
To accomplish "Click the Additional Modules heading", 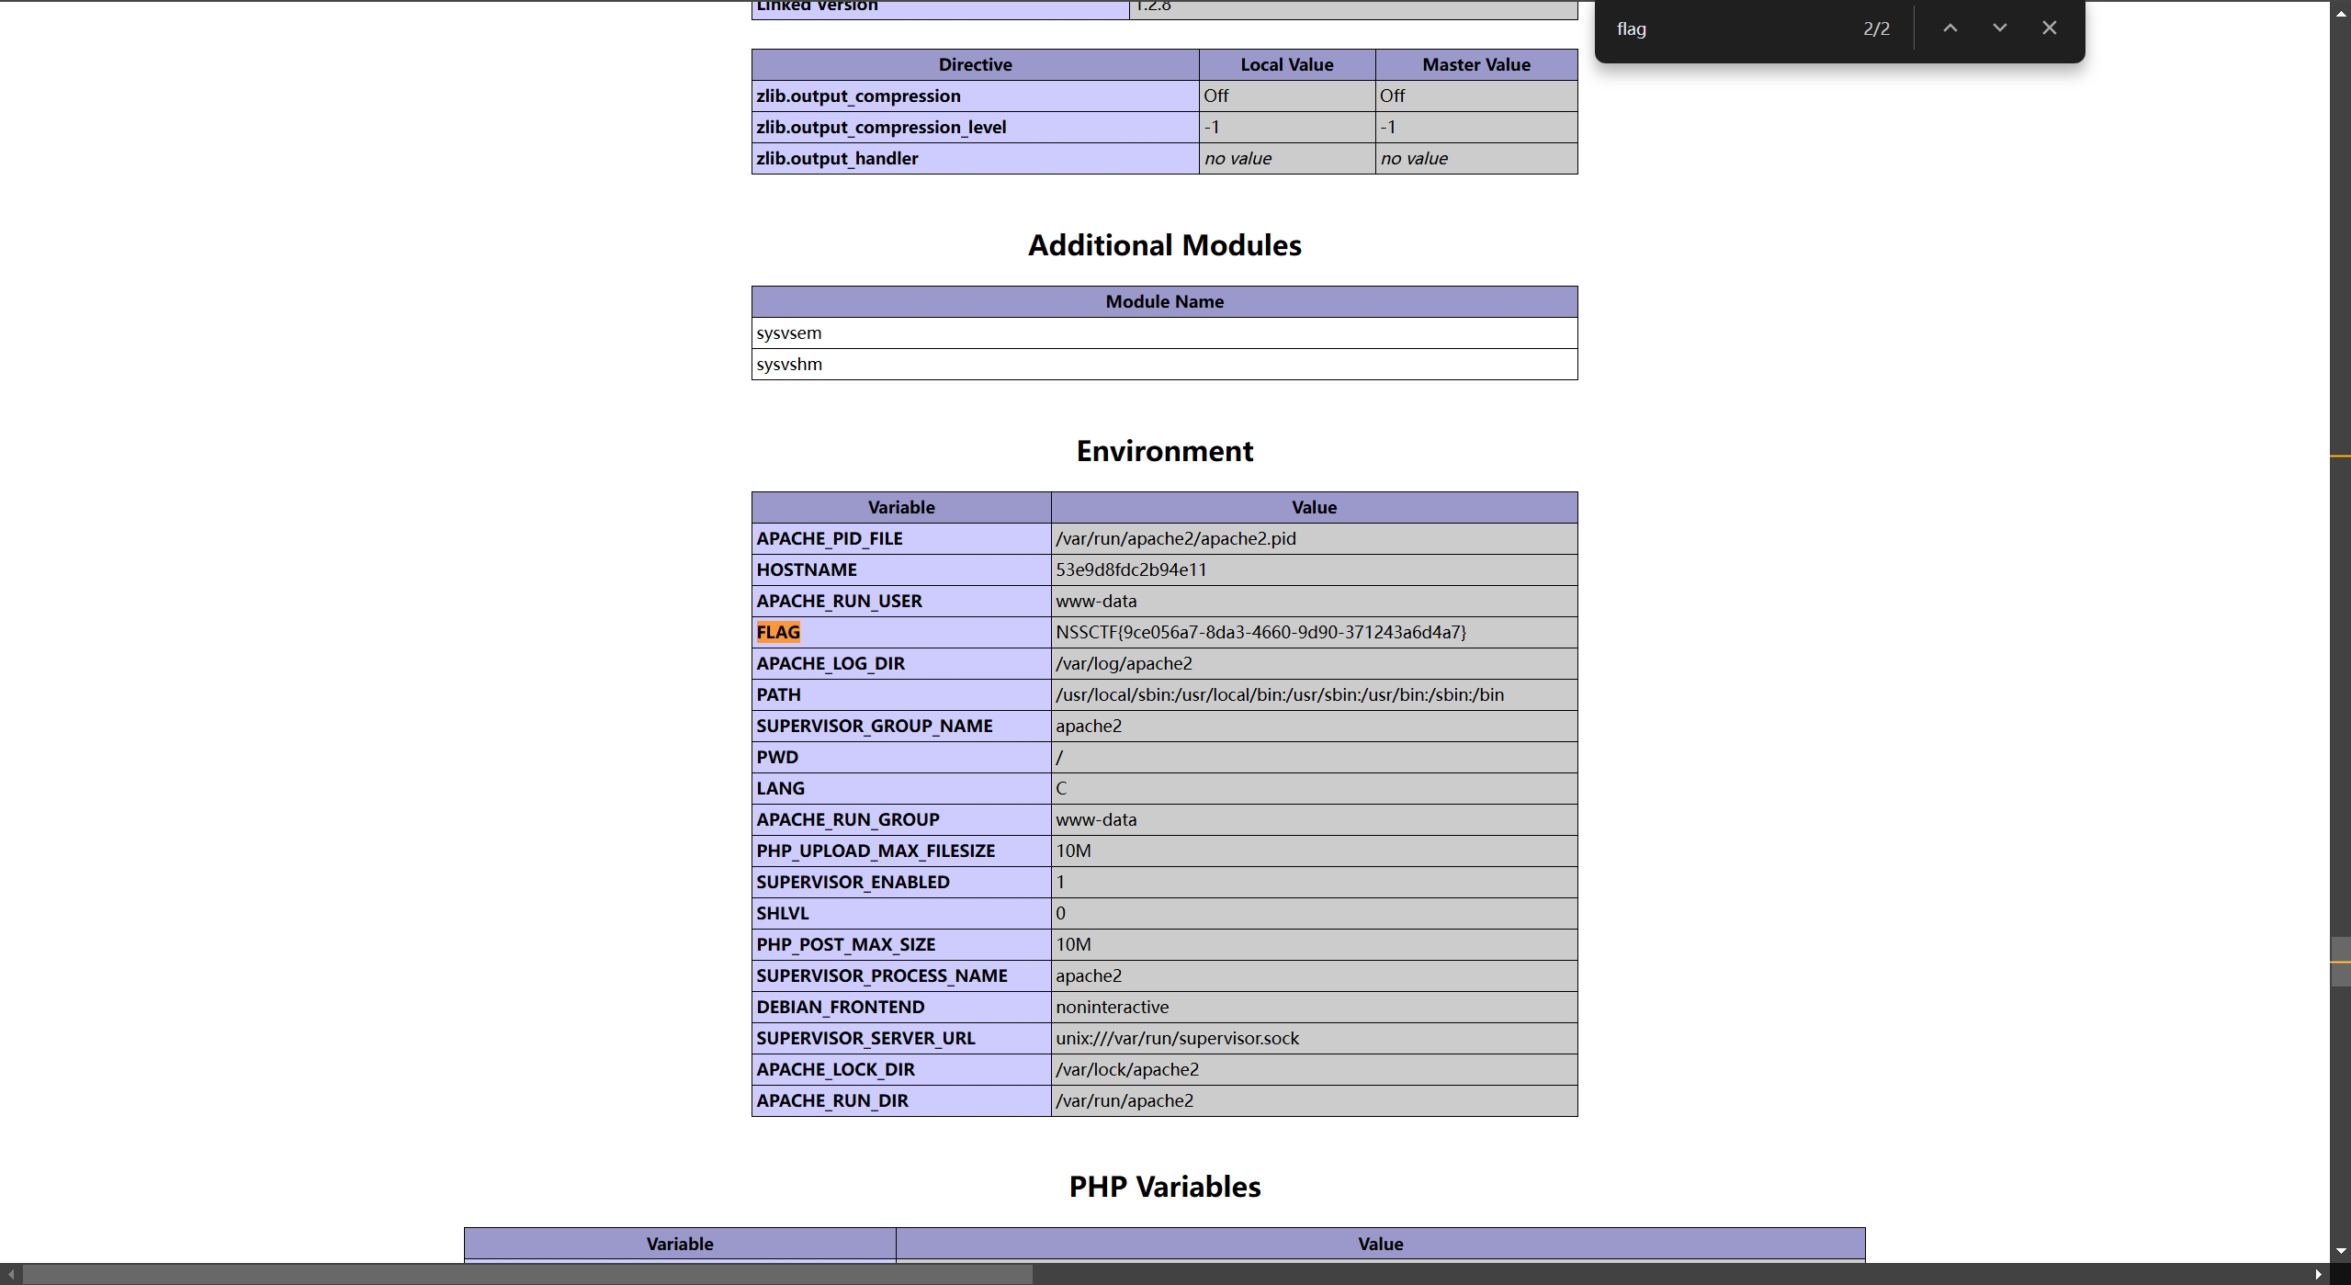I will (x=1164, y=245).
